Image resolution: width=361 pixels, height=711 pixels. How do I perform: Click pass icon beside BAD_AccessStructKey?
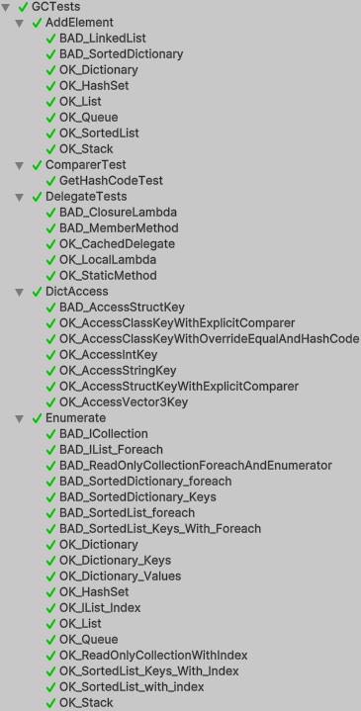(x=50, y=308)
